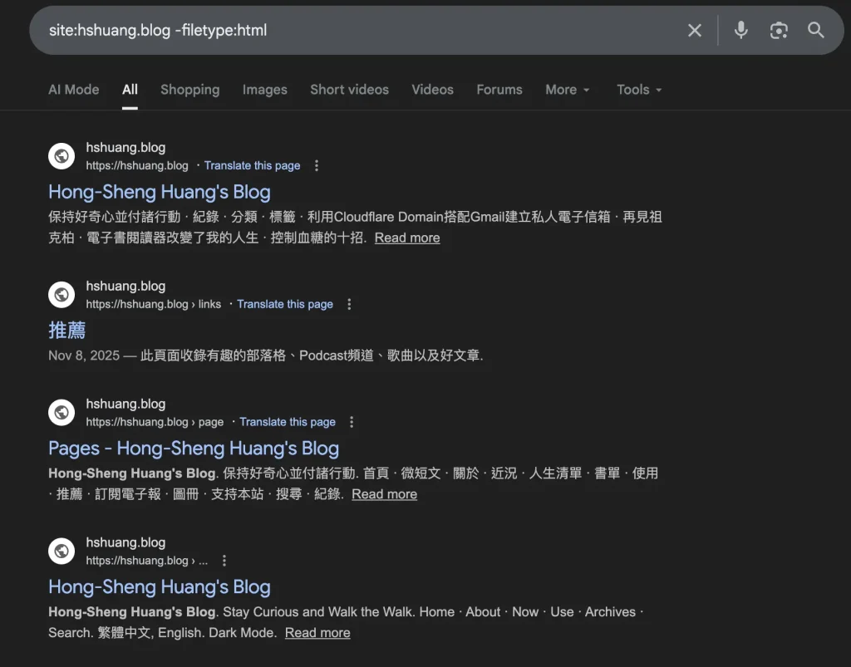
Task: Translate the links page result
Action: coord(285,304)
